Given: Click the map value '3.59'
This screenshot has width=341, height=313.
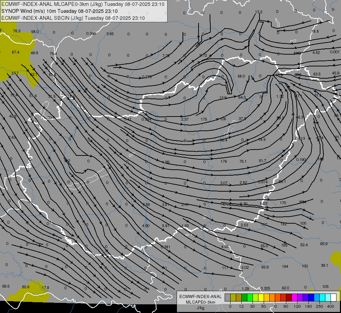Looking at the screenshot, I should (x=146, y=204).
